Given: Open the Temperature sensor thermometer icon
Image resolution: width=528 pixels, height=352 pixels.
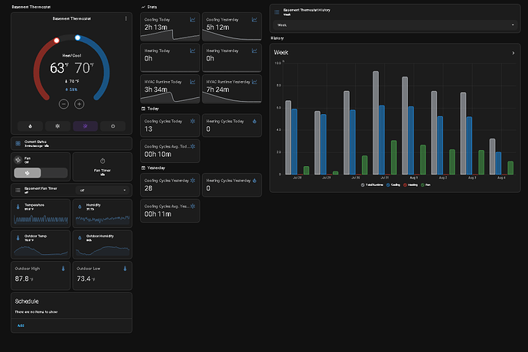Looking at the screenshot, I should pyautogui.click(x=18, y=207).
